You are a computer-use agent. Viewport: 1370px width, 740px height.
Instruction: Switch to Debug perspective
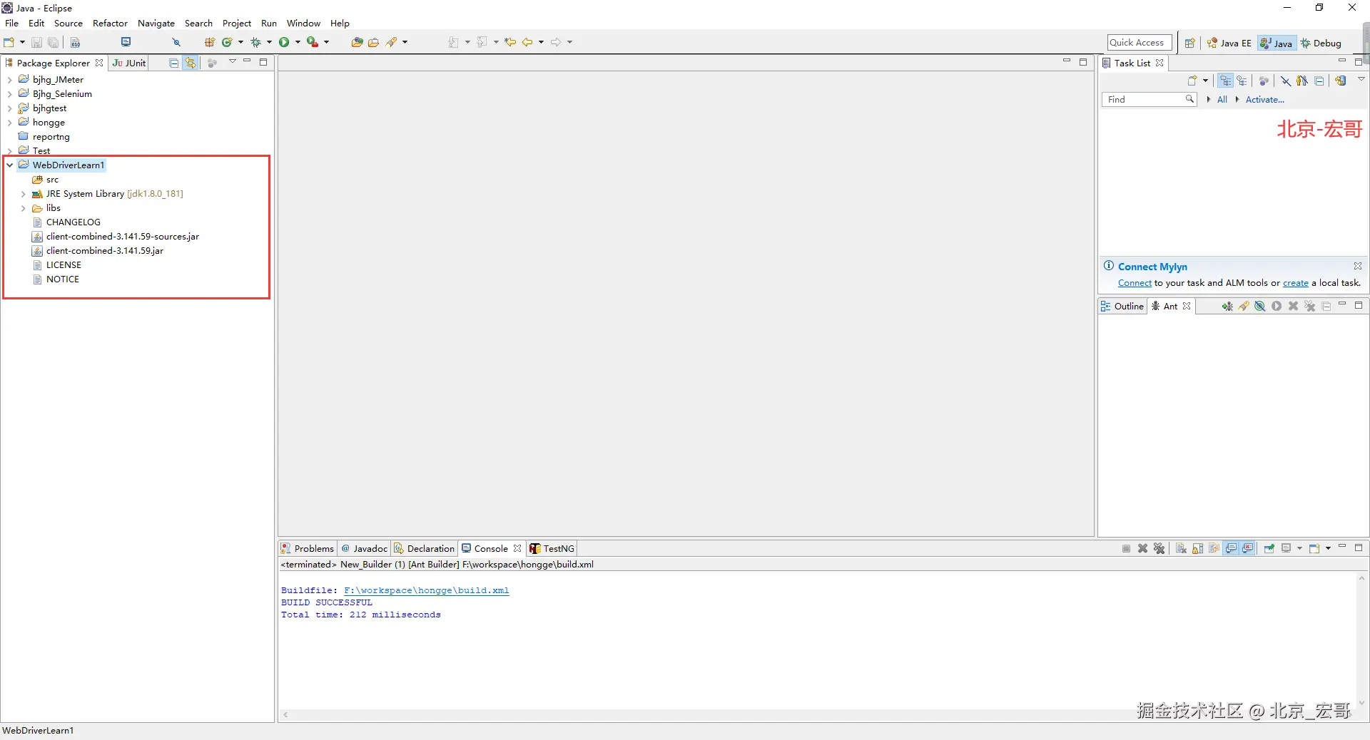1321,43
